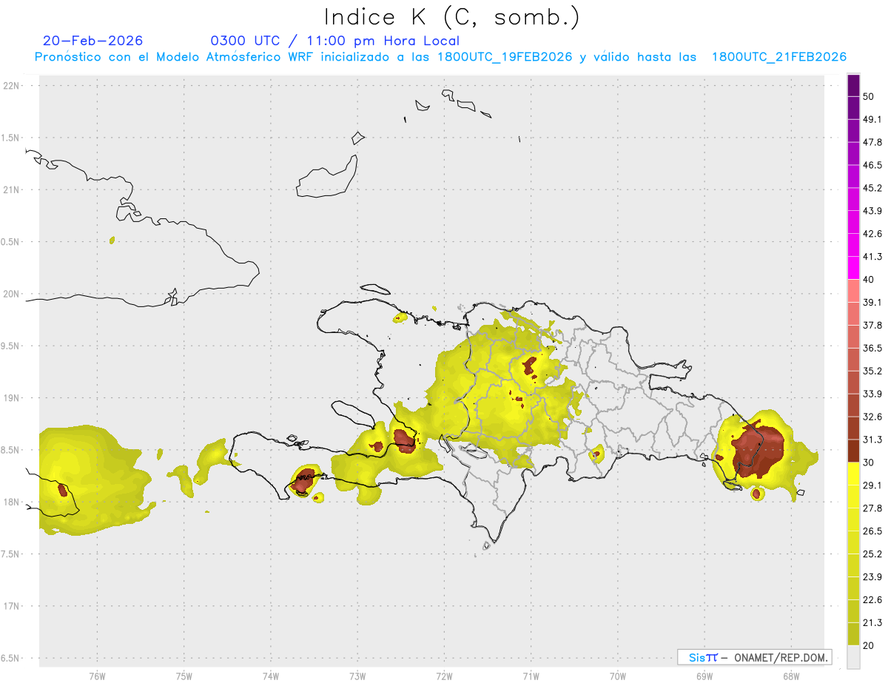Click the longitude label "71W"
Screen dimensions: 888x686
coord(531,676)
